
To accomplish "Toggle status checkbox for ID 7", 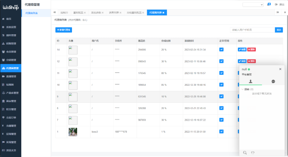I will point(221,120).
